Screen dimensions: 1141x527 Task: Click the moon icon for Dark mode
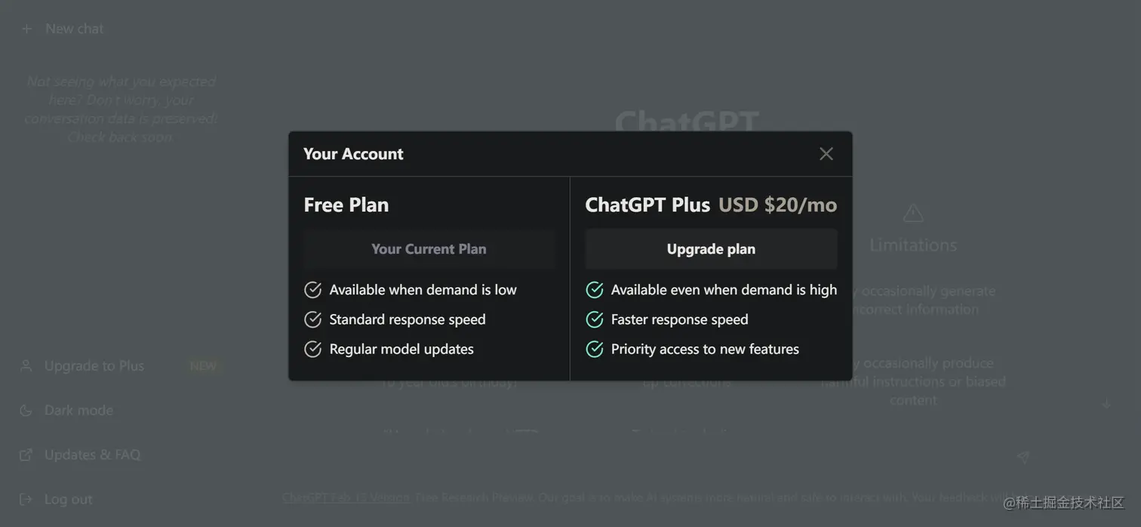pyautogui.click(x=26, y=411)
